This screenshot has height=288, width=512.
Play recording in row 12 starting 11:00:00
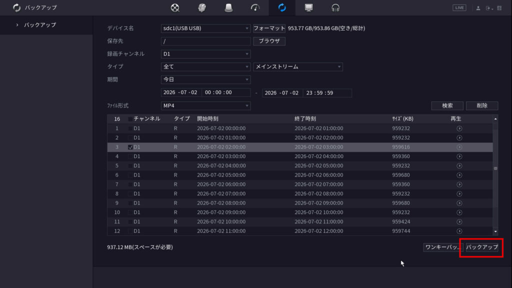459,231
